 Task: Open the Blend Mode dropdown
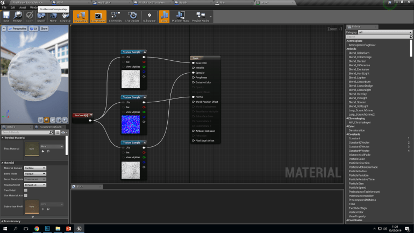tap(35, 174)
